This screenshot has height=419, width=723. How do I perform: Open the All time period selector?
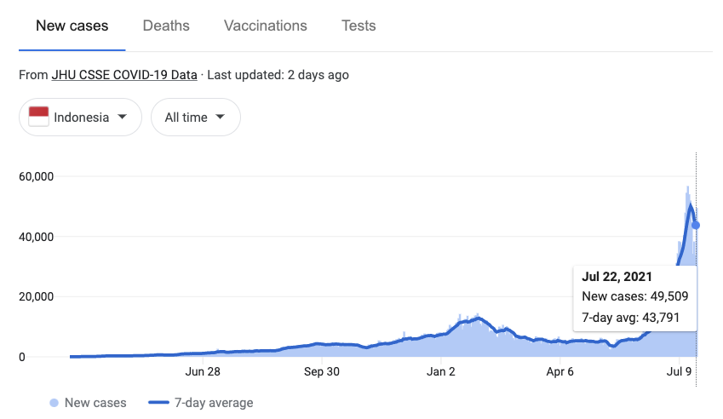tap(196, 117)
